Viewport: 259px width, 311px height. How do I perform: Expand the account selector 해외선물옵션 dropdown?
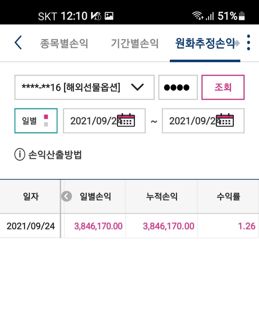click(x=84, y=87)
